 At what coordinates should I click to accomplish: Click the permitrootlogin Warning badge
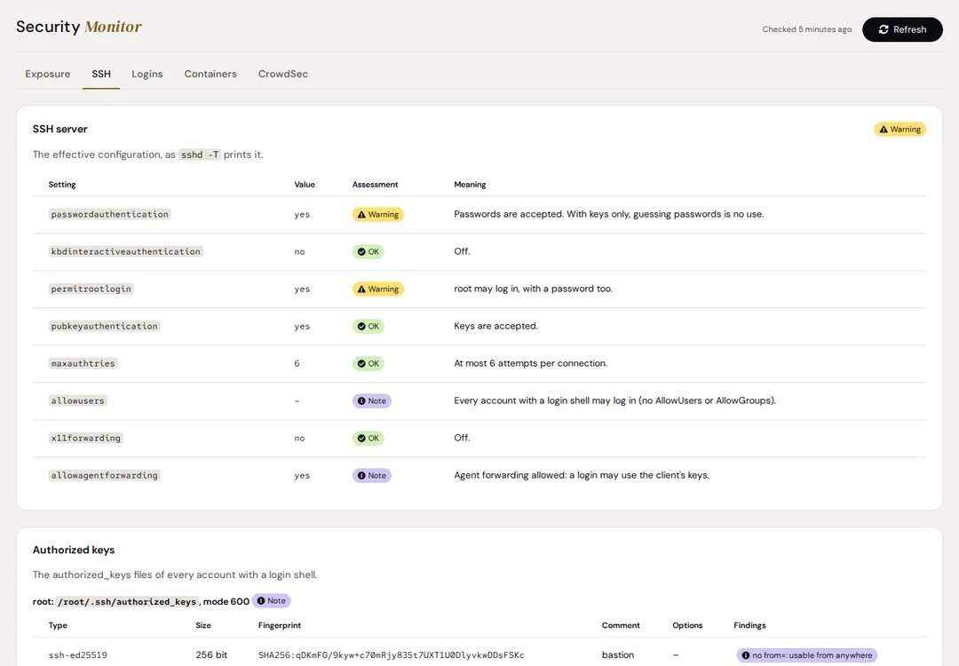pos(378,289)
